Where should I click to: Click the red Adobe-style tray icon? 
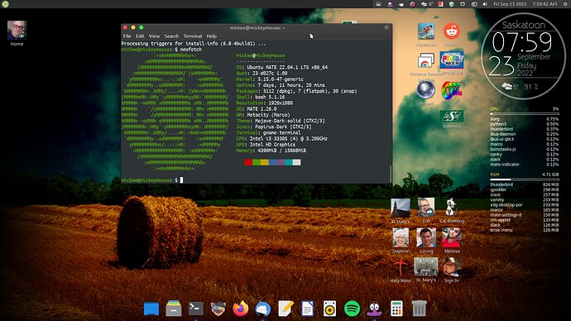[x=440, y=4]
